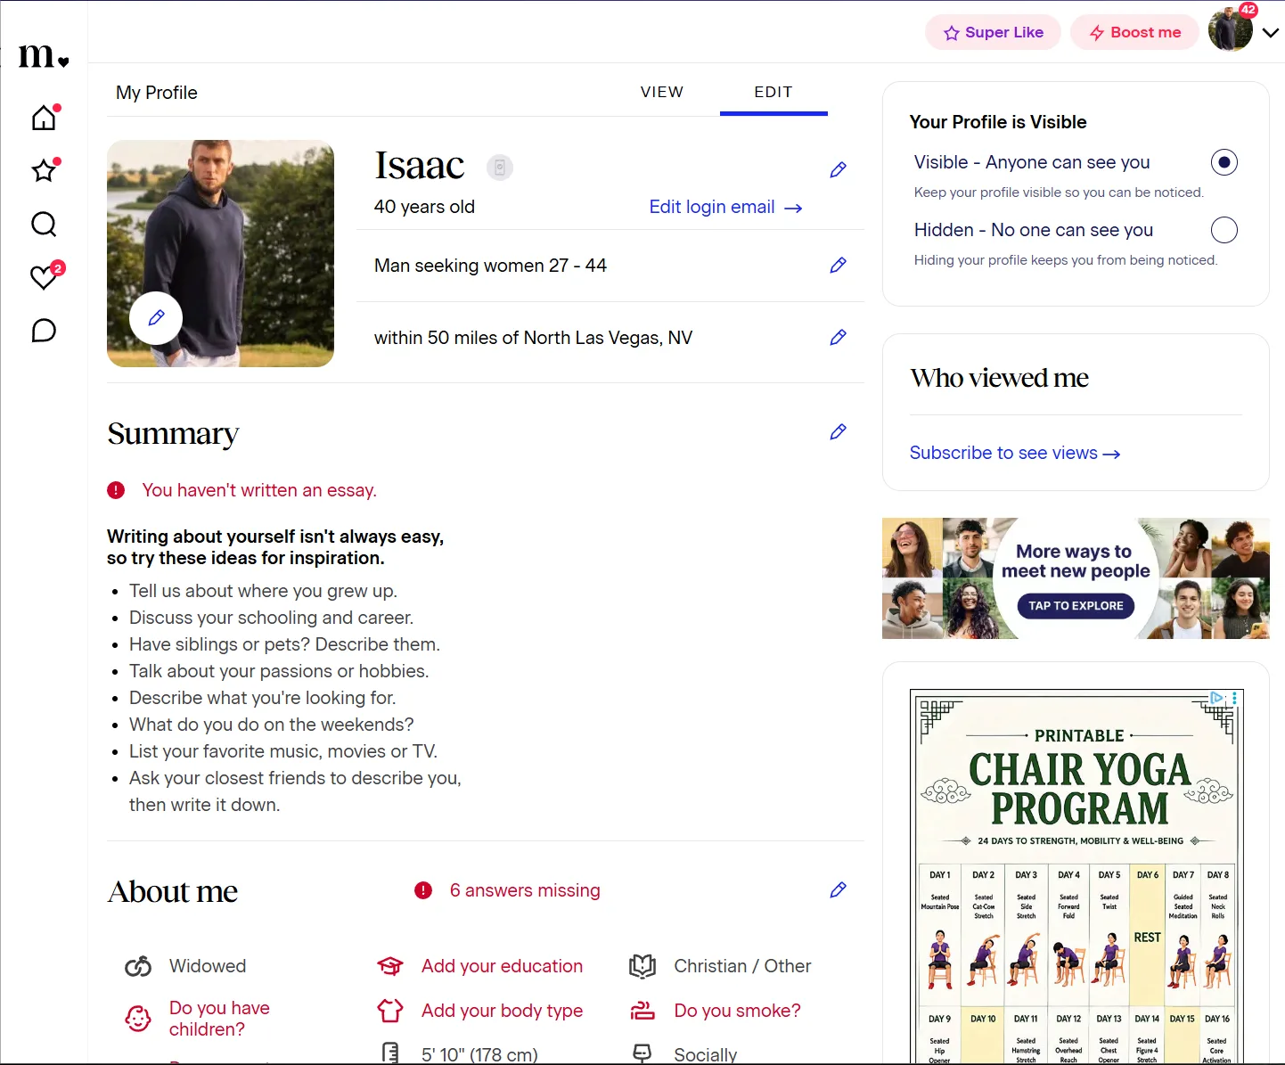Switch to the EDIT tab
The width and height of the screenshot is (1285, 1065).
pos(773,92)
